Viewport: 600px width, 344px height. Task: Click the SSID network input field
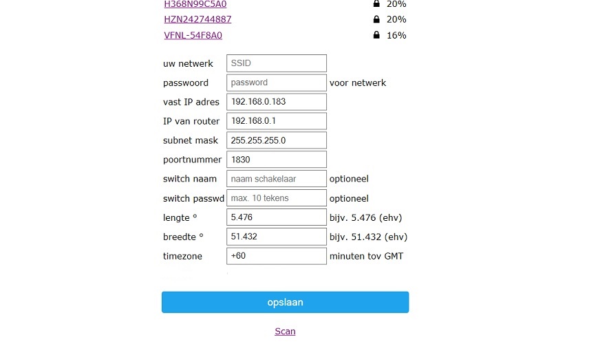[x=276, y=63]
